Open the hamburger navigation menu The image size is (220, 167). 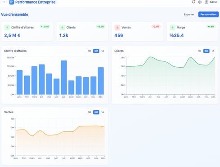4,2
